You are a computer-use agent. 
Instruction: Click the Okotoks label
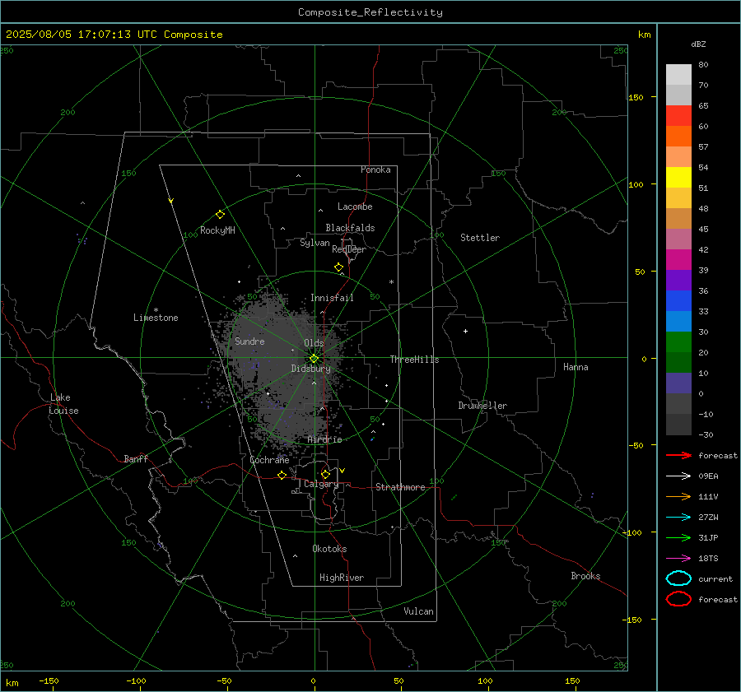[x=329, y=549]
